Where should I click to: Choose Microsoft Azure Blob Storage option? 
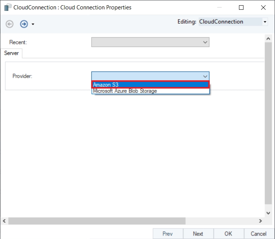point(150,91)
